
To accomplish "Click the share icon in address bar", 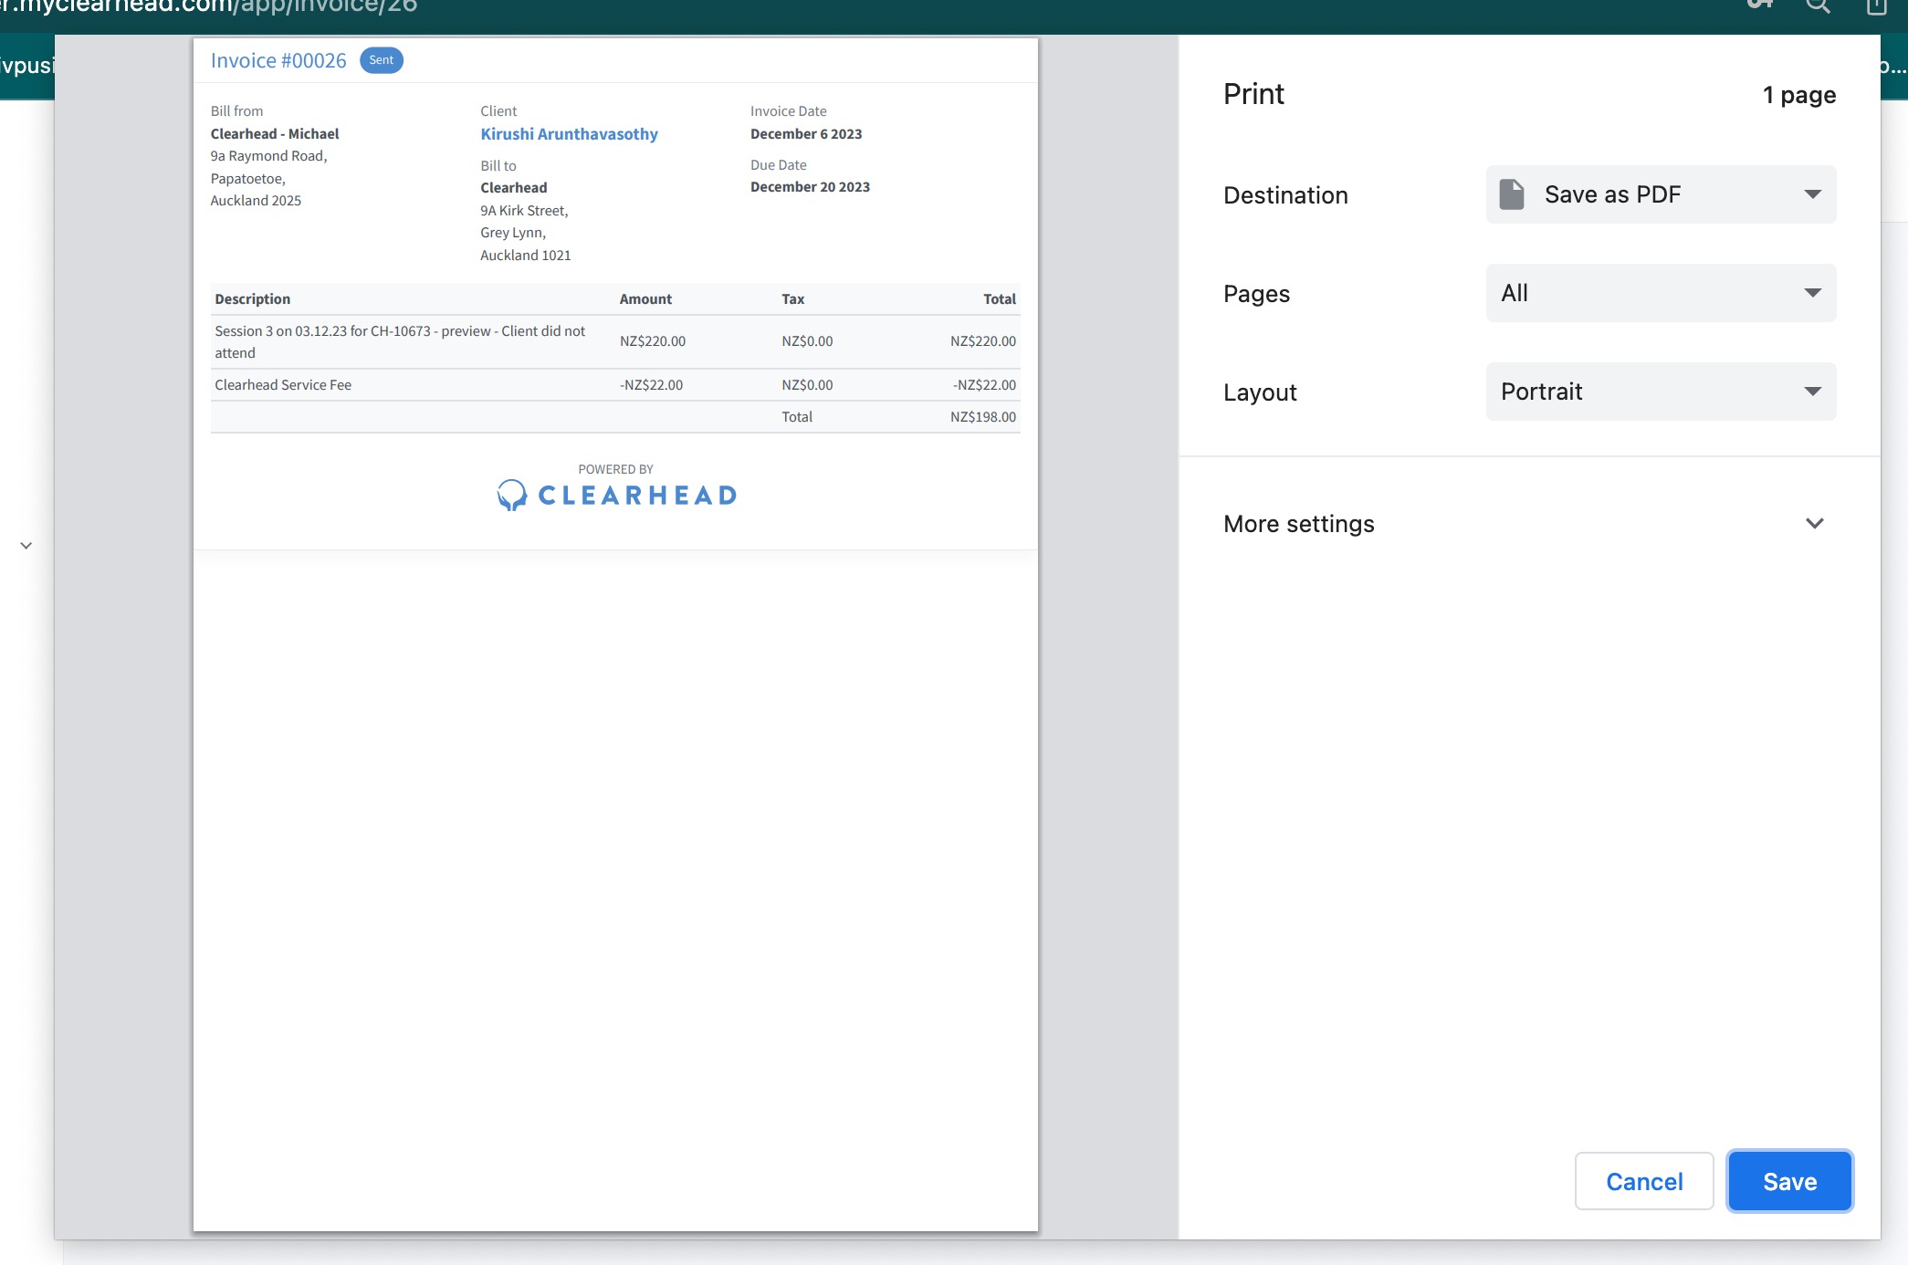I will coord(1876,6).
